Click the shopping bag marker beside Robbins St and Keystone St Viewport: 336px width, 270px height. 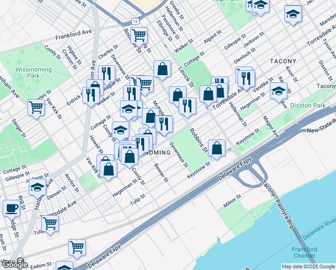pos(217,148)
